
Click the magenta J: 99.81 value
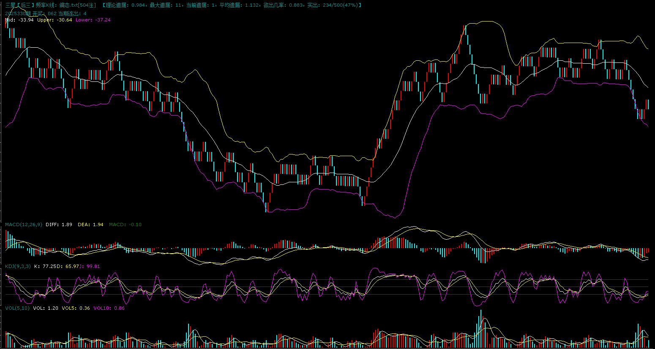(x=90, y=266)
